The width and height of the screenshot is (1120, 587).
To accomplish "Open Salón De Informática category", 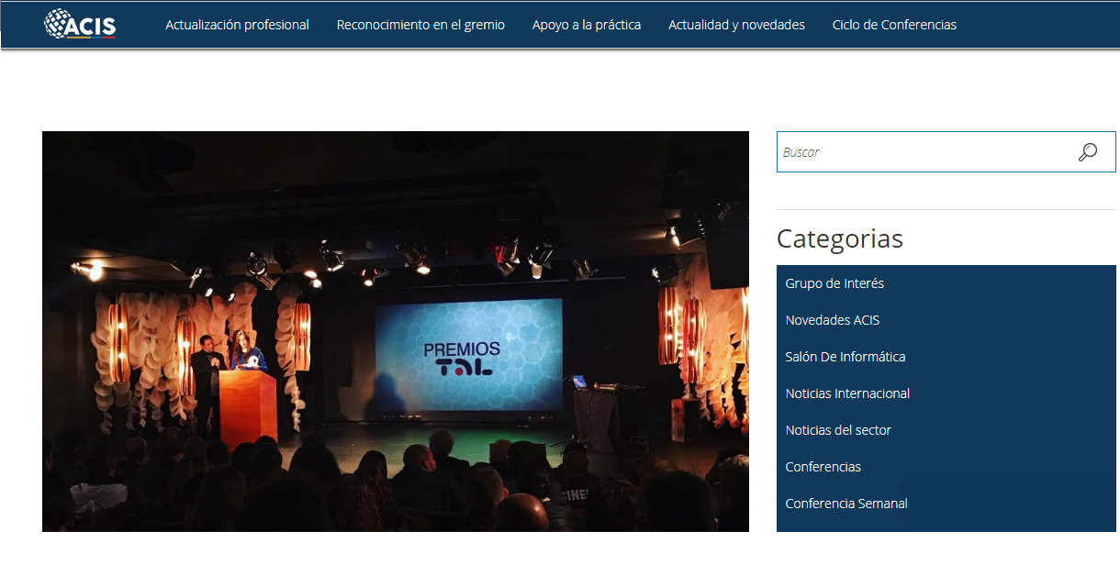I will click(846, 357).
